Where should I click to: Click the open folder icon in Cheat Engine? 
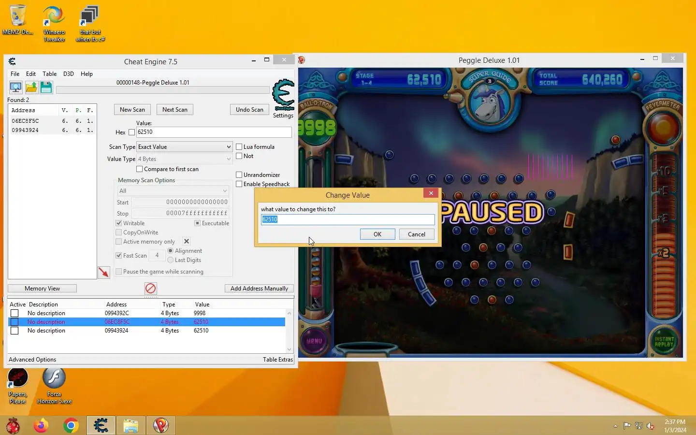31,87
